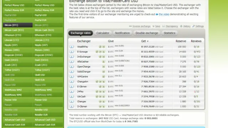Sort by the Reviews column header
This screenshot has width=228, height=128.
pos(196,41)
